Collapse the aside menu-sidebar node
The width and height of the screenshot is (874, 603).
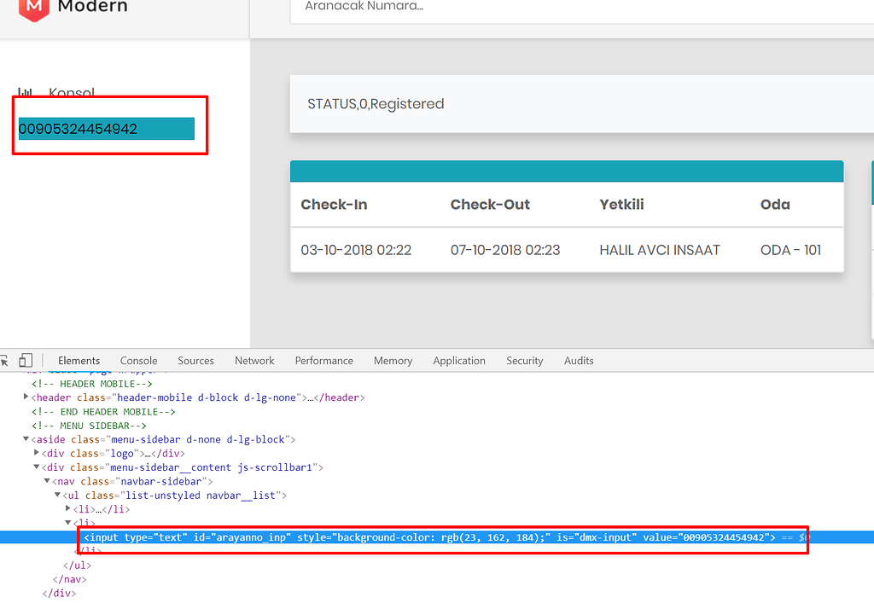tap(26, 439)
